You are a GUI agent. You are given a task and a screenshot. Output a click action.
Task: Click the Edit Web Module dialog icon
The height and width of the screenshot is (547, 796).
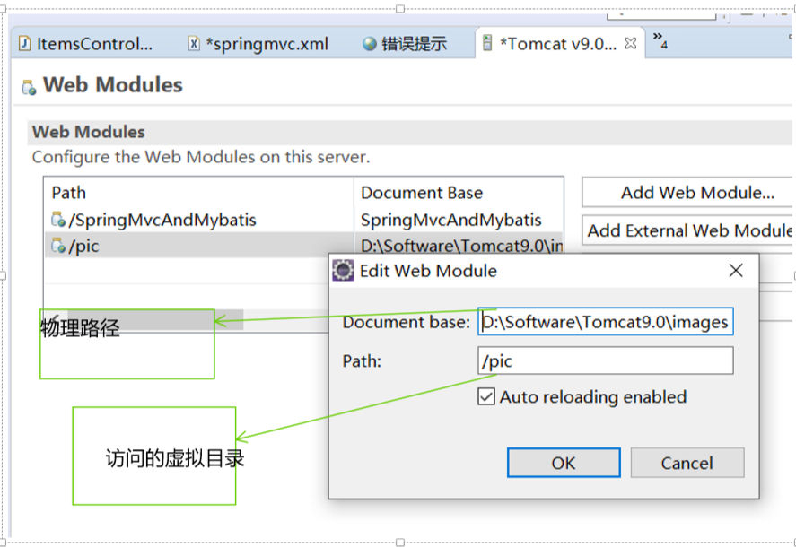coord(343,271)
